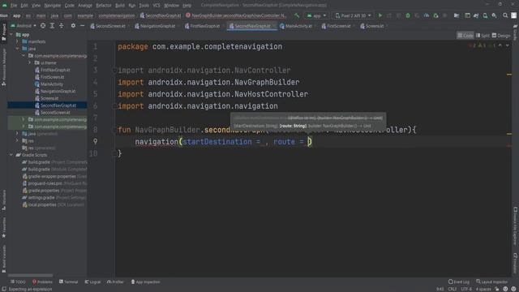Click the SDK Manager toolbar icon
The height and width of the screenshot is (292, 519).
(494, 15)
